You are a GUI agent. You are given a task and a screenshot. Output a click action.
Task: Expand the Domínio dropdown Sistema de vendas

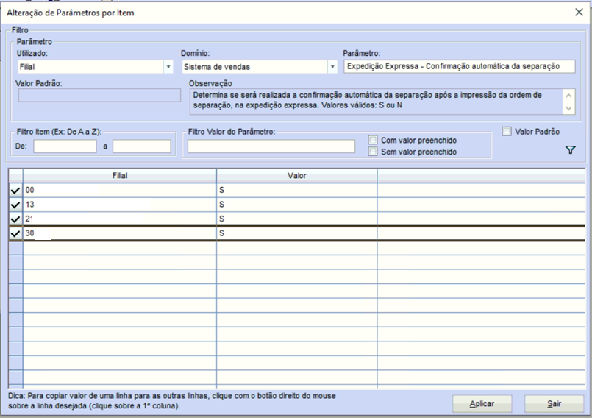point(332,67)
